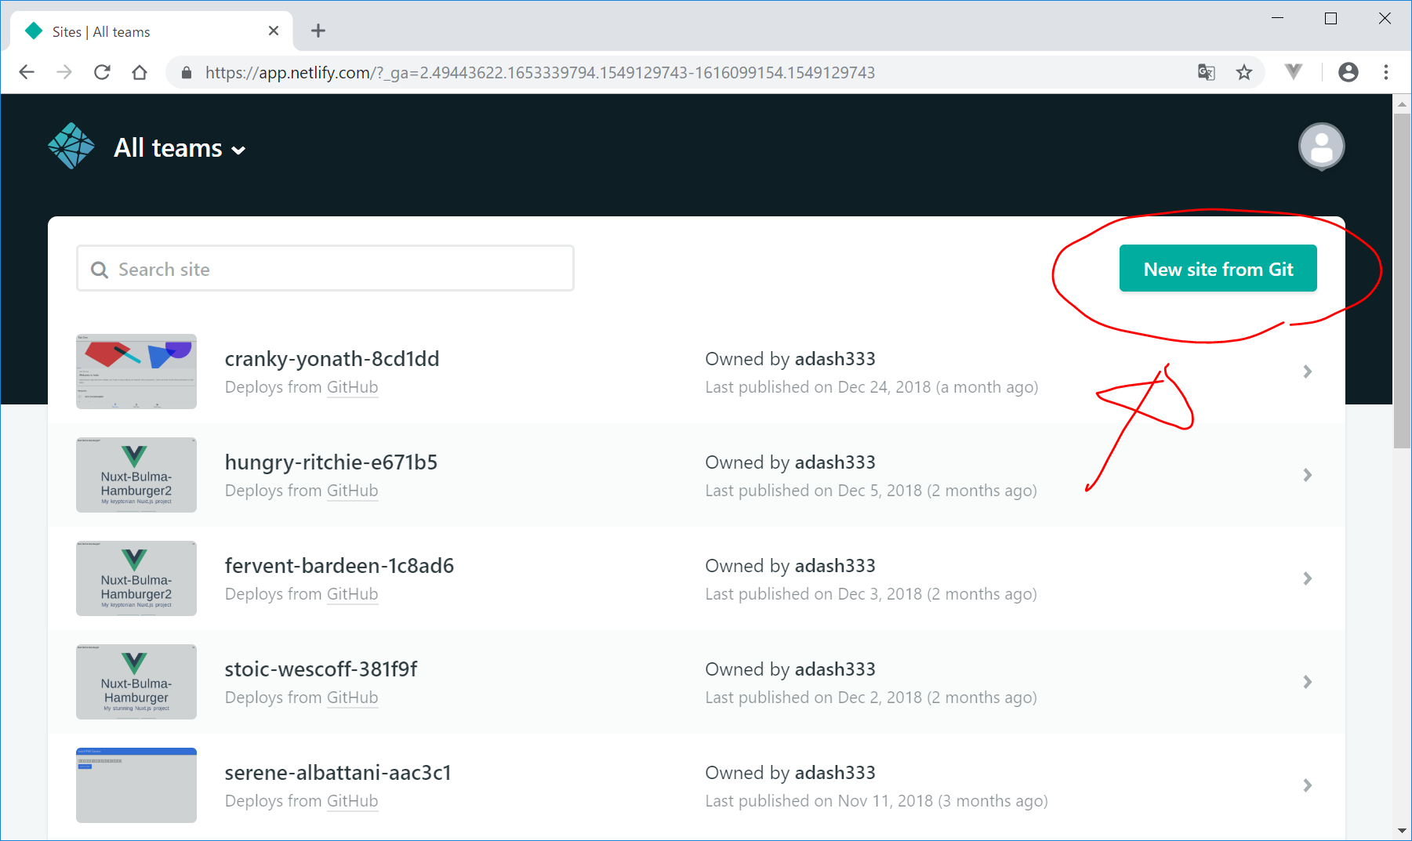Open fervent-bardeen-1c8ad6 site link

pos(339,566)
